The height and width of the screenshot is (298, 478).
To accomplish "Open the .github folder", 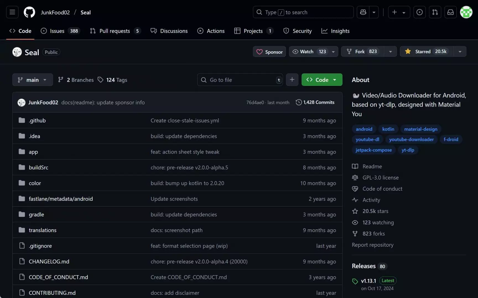I will 37,120.
